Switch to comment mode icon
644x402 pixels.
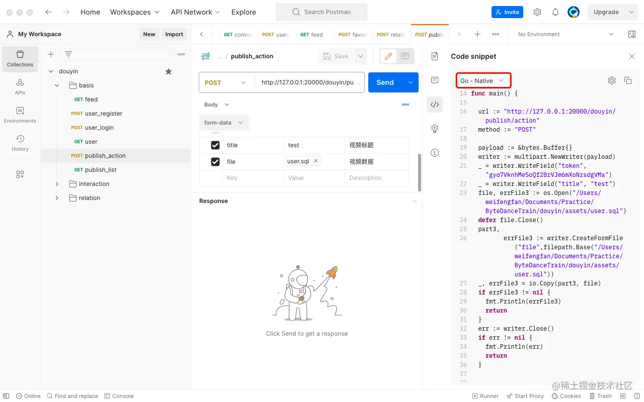[405, 56]
